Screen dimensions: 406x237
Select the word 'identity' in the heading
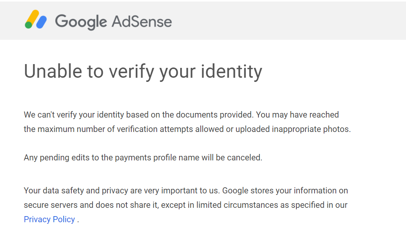[231, 72]
